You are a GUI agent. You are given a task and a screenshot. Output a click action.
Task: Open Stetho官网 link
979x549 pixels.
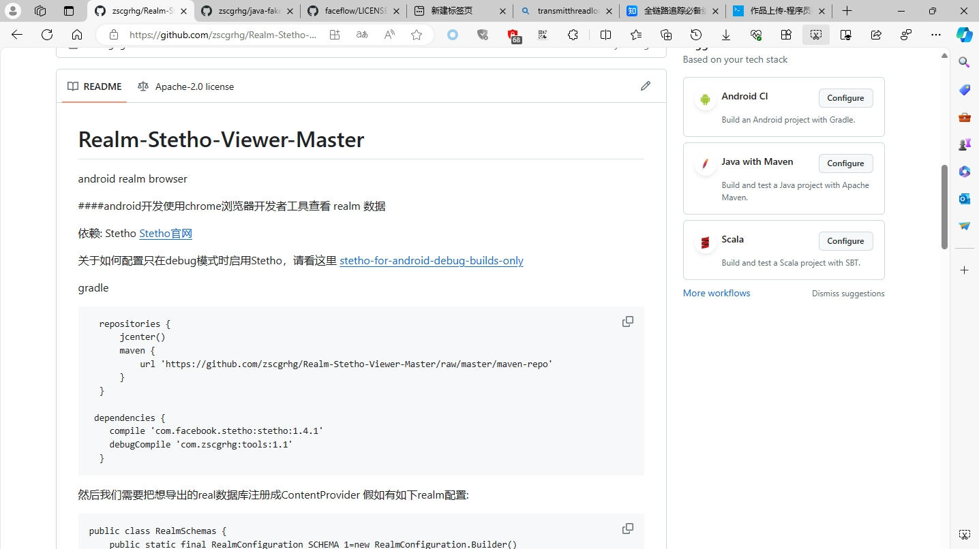click(166, 234)
